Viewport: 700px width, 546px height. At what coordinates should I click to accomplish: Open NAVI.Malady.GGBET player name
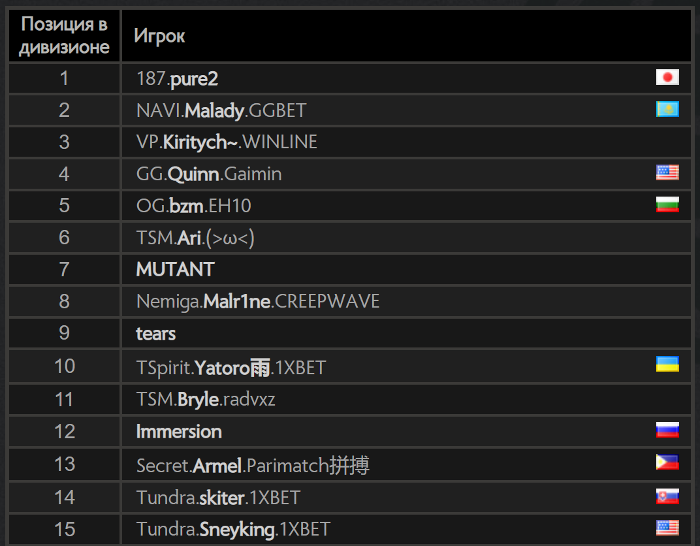(221, 111)
